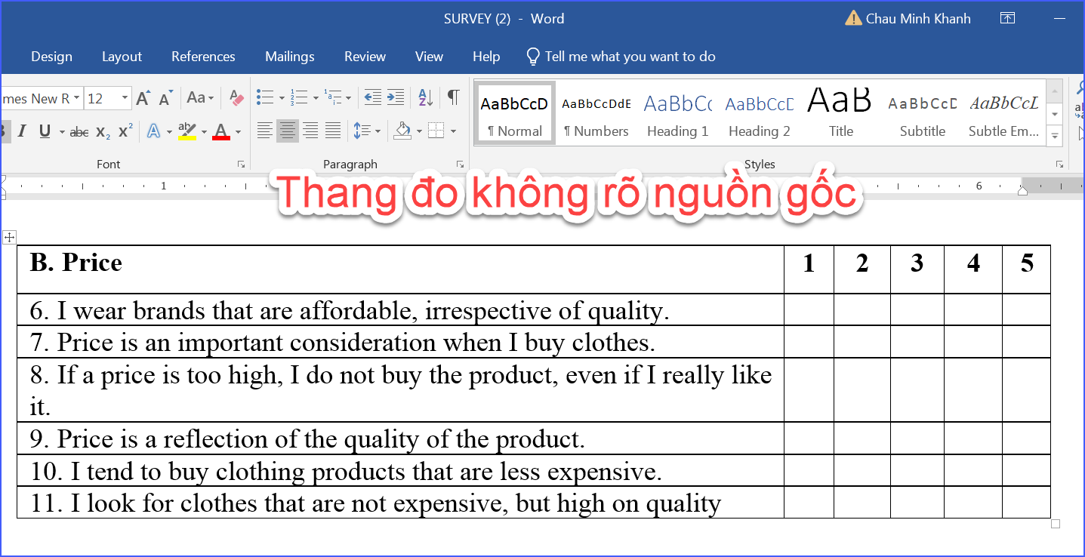Screen dimensions: 1085x557
Task: Switch to the Mailings tab
Action: coord(289,57)
